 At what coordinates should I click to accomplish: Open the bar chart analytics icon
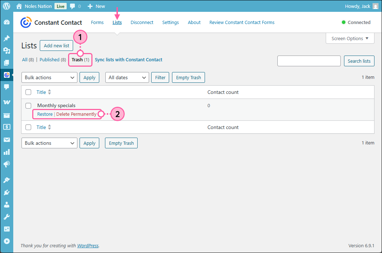click(x=6, y=152)
